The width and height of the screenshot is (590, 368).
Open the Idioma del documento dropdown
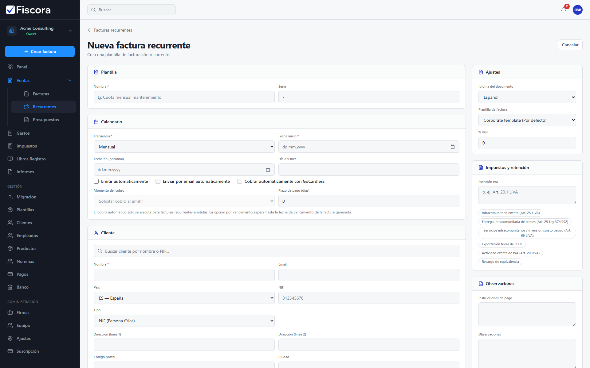527,97
